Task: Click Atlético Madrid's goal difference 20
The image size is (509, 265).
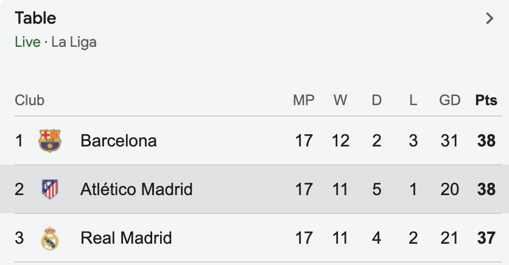Action: (x=449, y=189)
